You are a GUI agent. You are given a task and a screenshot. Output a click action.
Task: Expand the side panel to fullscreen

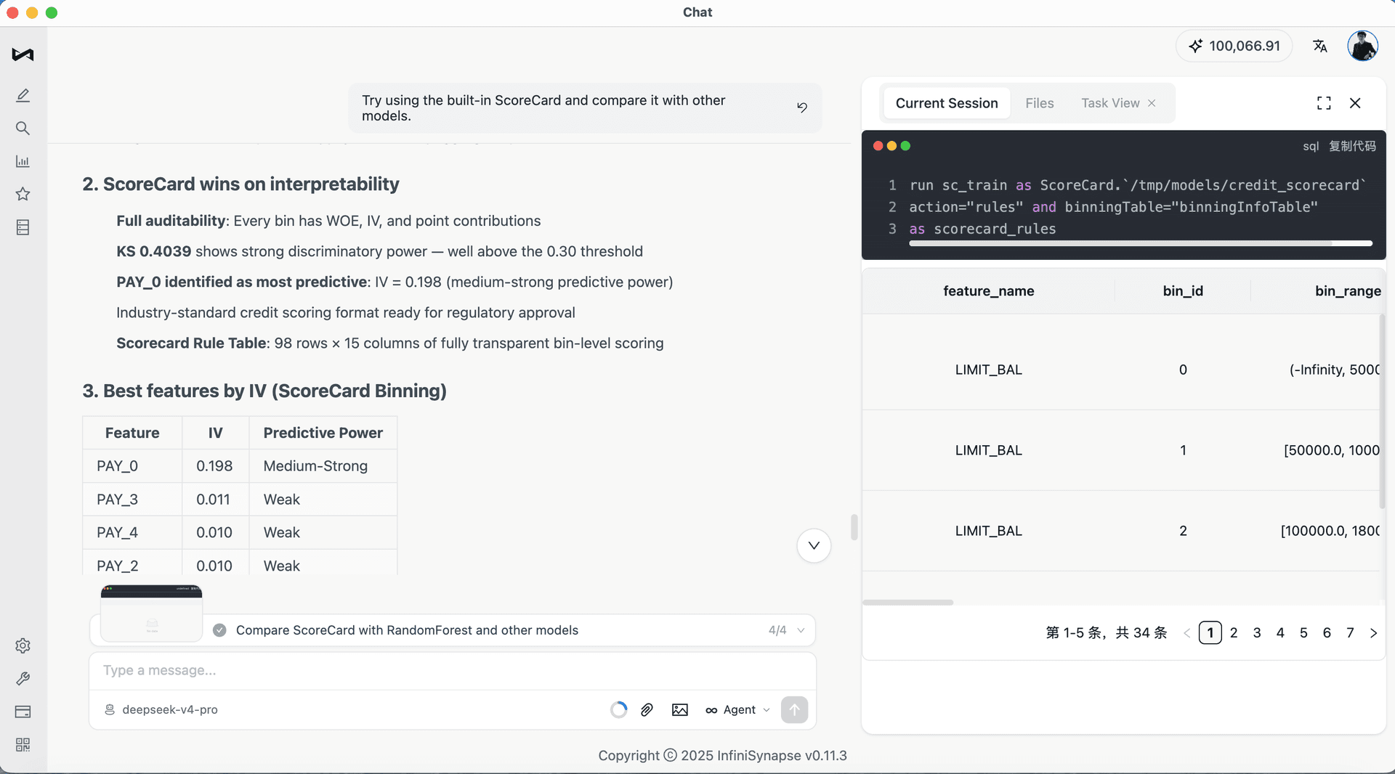(x=1324, y=103)
